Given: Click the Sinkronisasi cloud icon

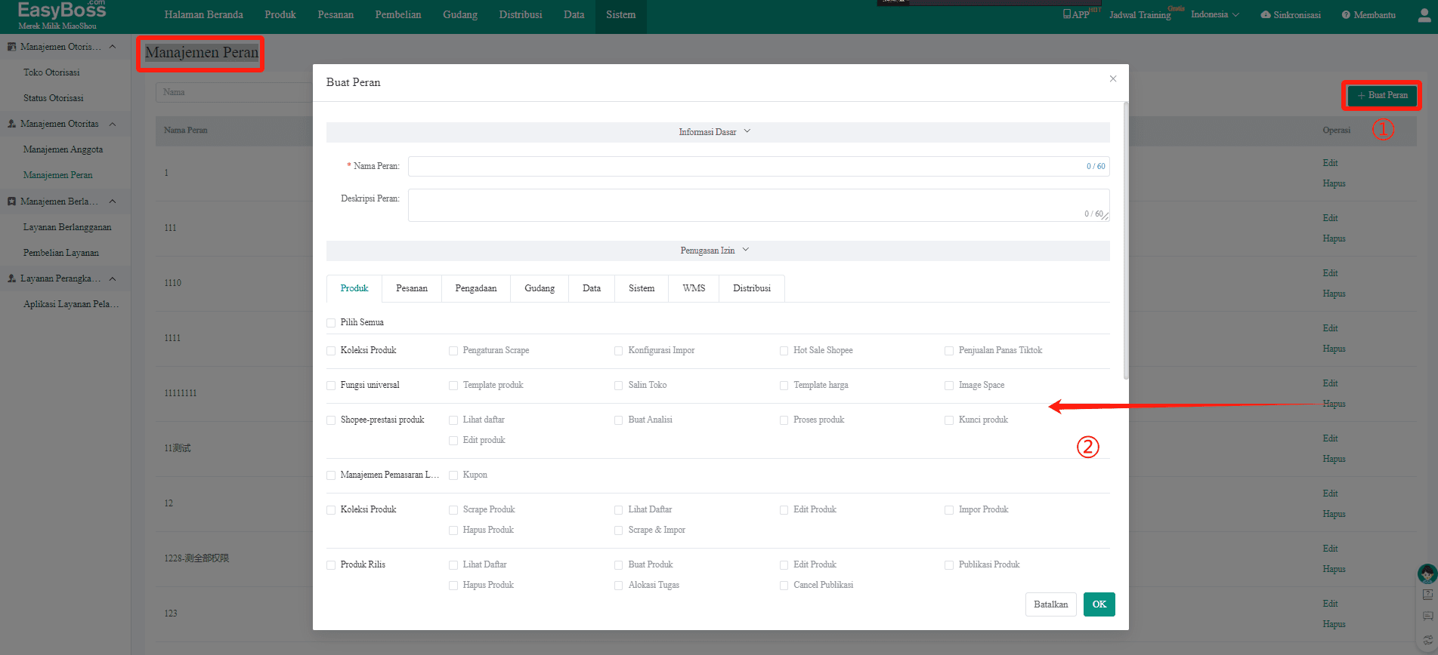Looking at the screenshot, I should (x=1265, y=14).
